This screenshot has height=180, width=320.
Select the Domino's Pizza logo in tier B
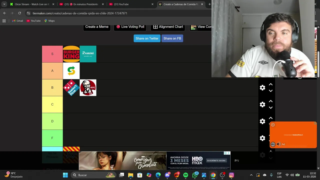point(71,88)
